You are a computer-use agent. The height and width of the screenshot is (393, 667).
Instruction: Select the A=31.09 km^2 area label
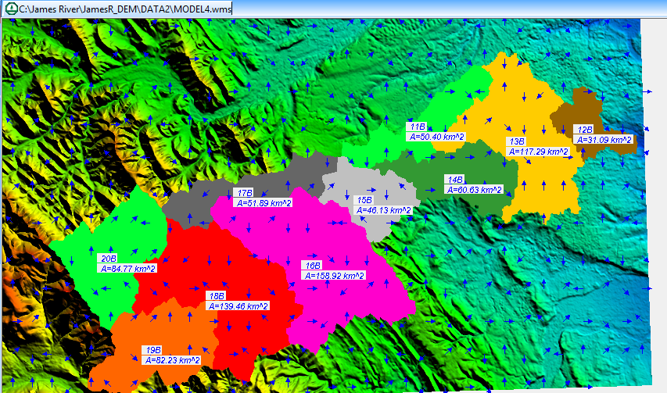click(604, 139)
